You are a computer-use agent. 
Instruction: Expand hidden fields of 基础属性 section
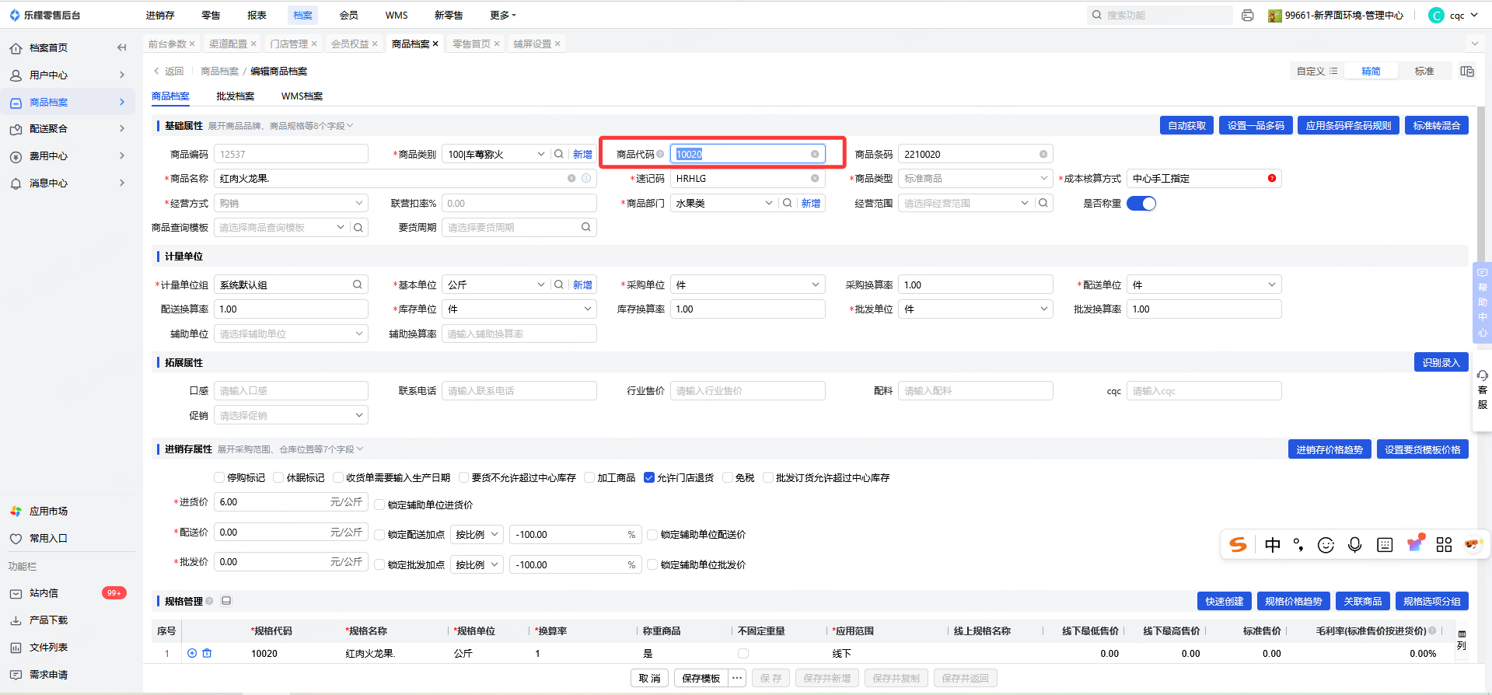(x=281, y=126)
